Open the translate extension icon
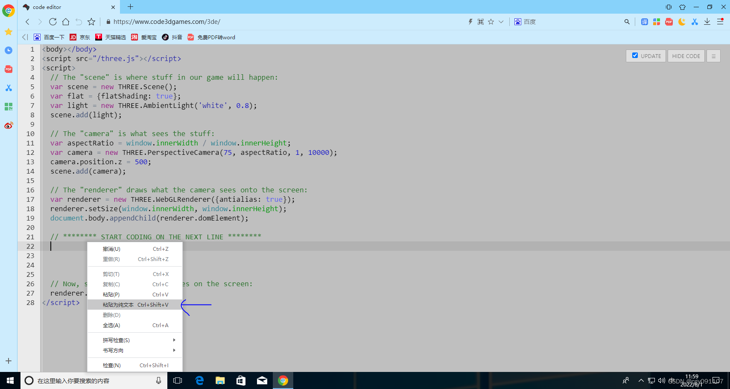The height and width of the screenshot is (389, 730). pos(644,22)
